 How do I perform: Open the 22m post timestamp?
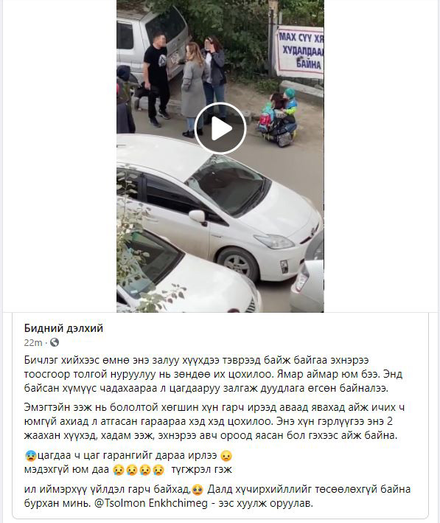point(33,342)
